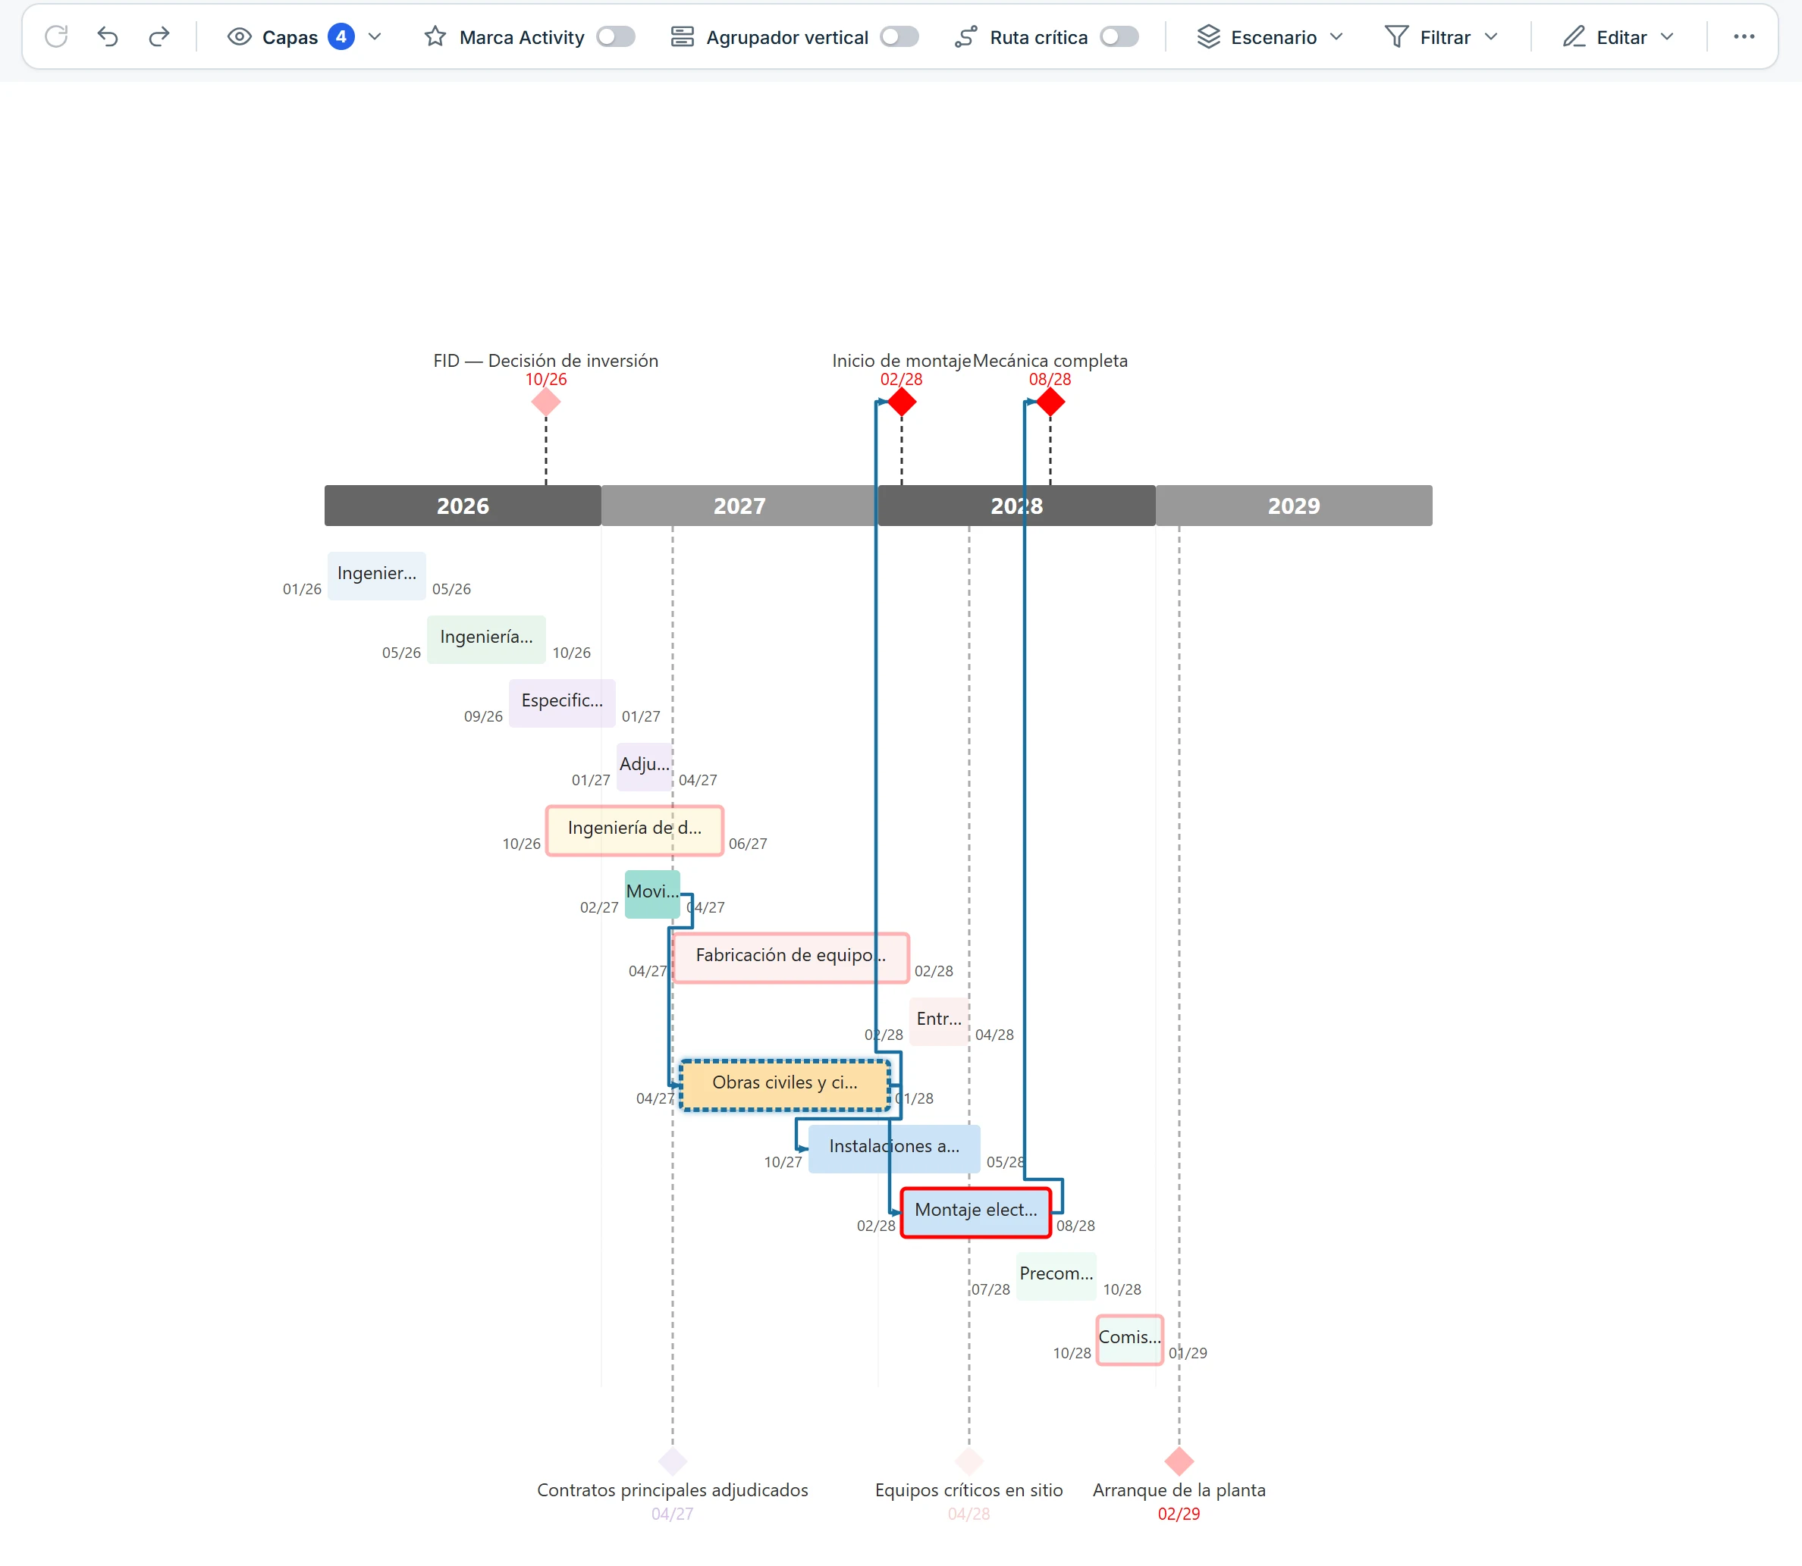
Task: Select the Instalaciones a... activity bar
Action: [894, 1148]
